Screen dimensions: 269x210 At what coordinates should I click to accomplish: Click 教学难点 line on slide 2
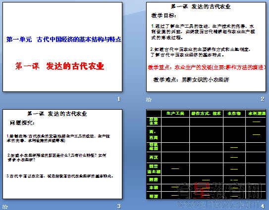(191, 80)
